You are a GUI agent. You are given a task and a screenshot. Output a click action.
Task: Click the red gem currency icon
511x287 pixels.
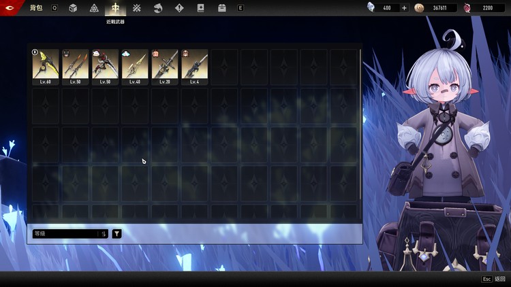[x=467, y=8]
